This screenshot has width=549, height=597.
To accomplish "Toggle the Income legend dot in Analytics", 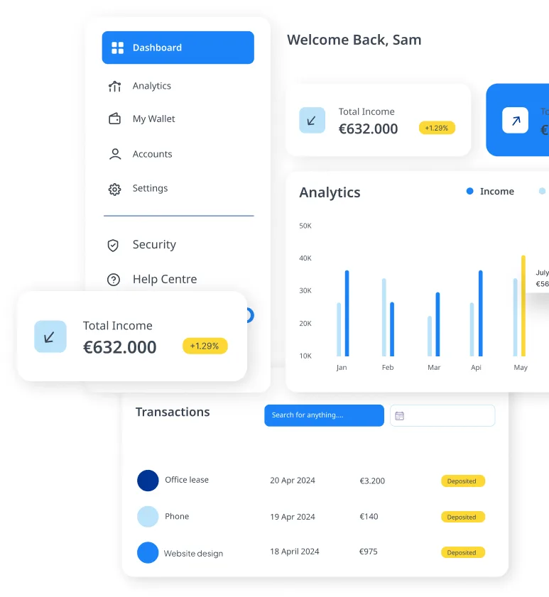I will click(x=469, y=191).
